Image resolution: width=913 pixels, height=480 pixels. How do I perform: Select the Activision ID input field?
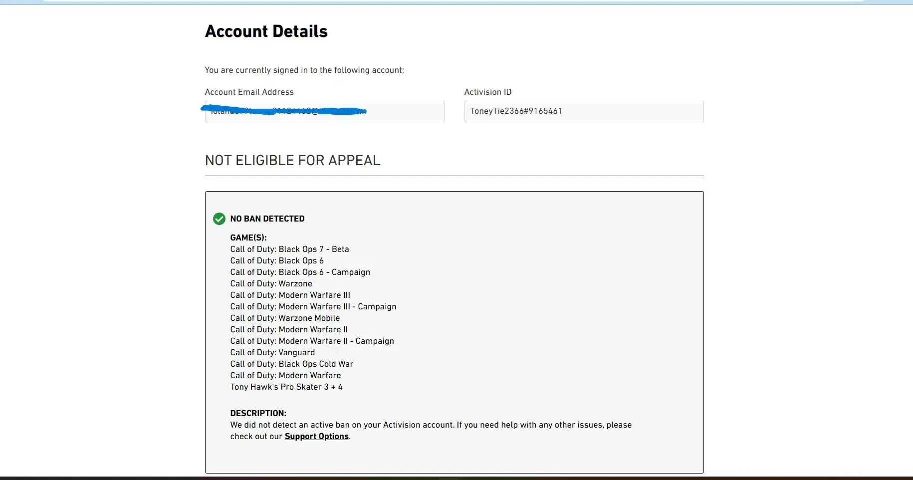(583, 112)
